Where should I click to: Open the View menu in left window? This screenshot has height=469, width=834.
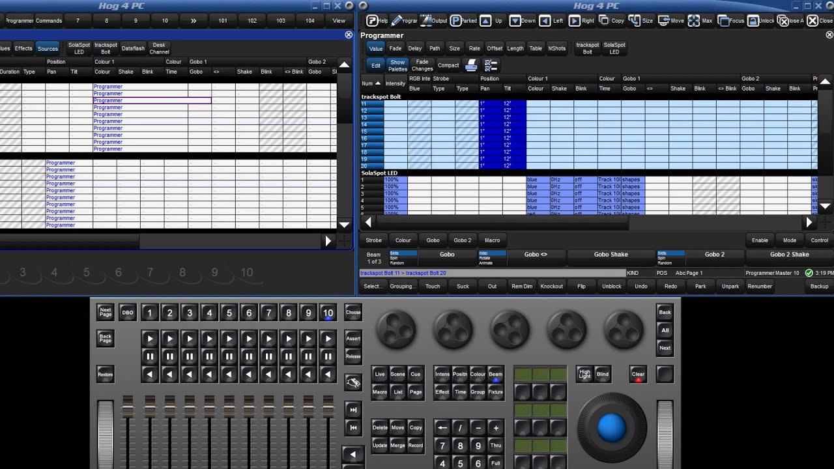[x=339, y=21]
